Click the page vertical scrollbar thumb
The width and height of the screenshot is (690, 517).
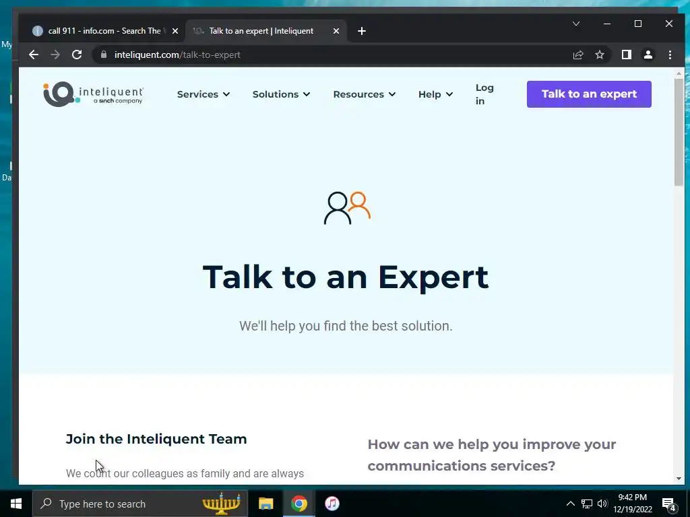point(679,132)
